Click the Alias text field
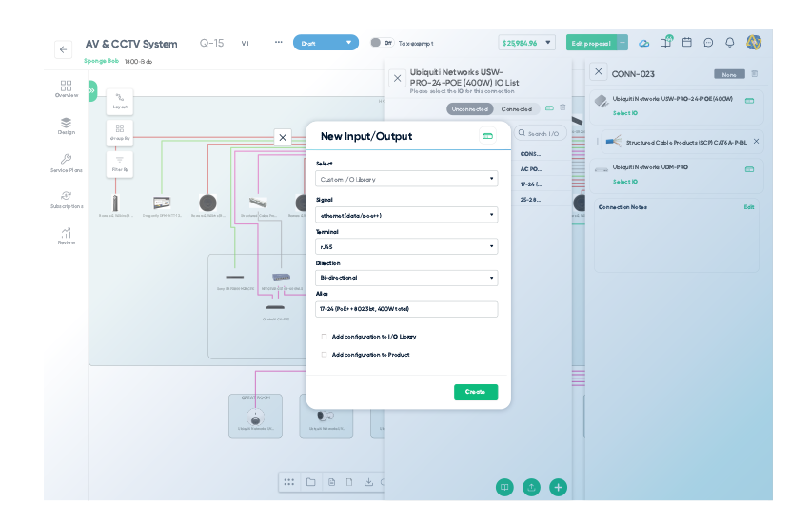 click(406, 309)
